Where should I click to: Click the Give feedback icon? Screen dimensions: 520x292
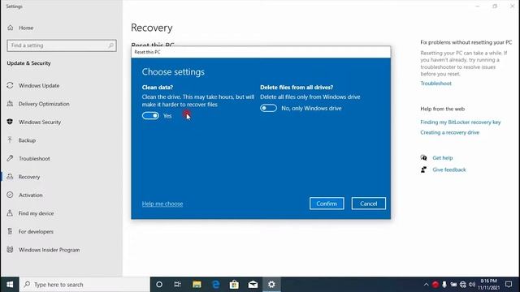point(424,170)
